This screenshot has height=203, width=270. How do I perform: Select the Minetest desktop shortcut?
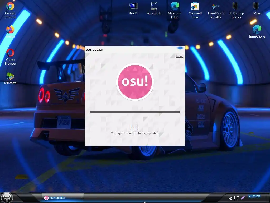point(10,79)
